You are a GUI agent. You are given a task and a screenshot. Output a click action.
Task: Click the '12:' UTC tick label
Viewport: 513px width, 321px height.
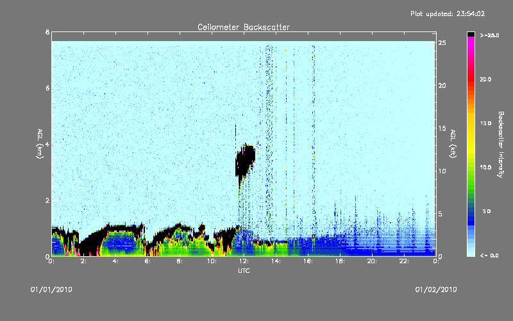click(244, 261)
